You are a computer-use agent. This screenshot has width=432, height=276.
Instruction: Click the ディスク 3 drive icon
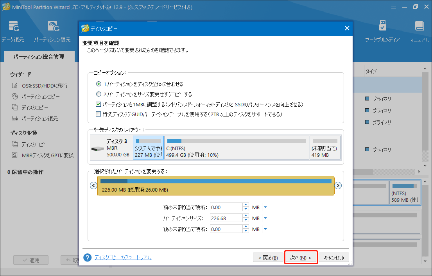pyautogui.click(x=97, y=149)
